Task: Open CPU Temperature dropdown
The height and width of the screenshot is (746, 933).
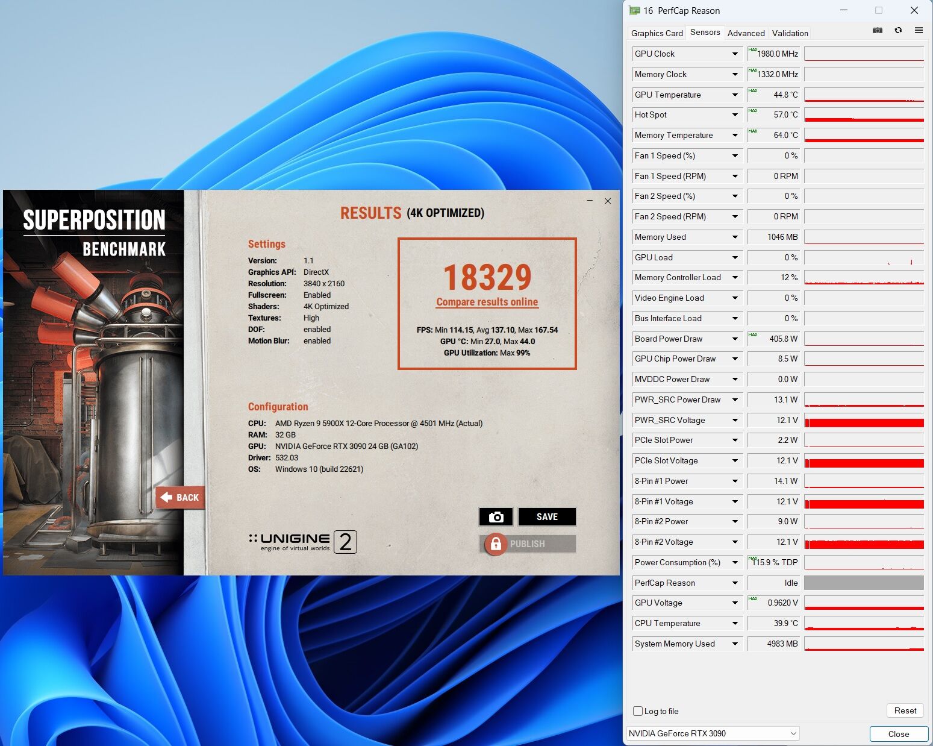Action: point(735,623)
